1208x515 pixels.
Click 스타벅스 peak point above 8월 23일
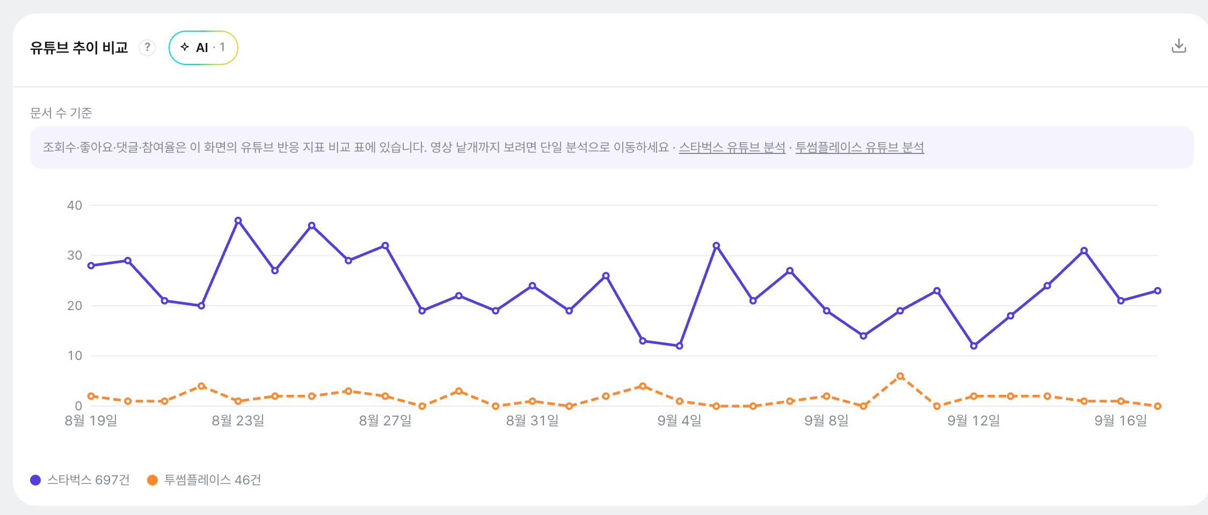238,220
